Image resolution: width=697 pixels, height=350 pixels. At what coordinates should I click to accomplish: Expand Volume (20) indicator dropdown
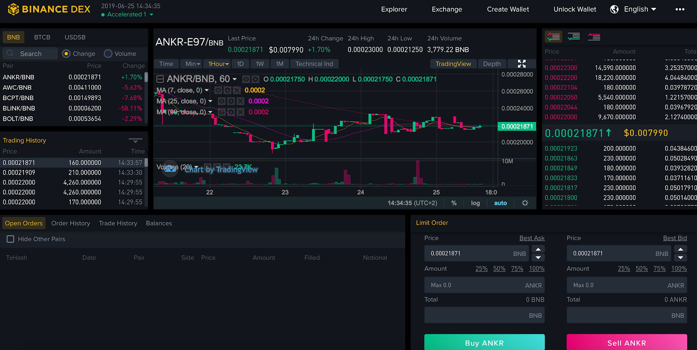coord(196,167)
